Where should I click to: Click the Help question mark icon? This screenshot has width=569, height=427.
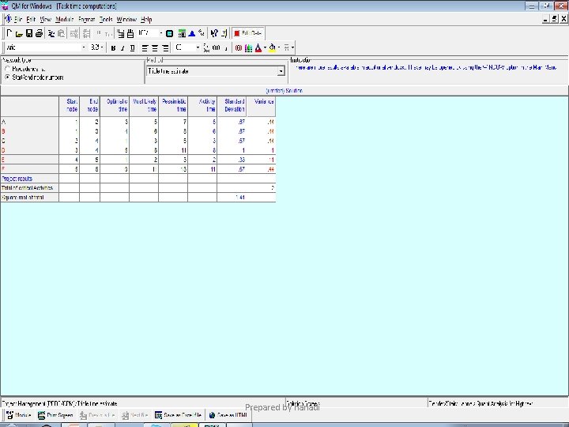(x=214, y=33)
